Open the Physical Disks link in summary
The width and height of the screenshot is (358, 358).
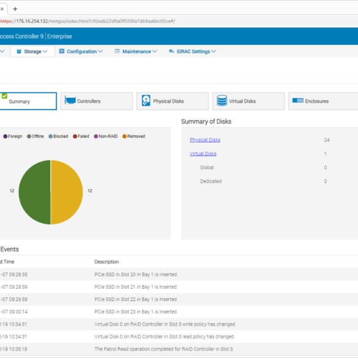click(x=205, y=140)
